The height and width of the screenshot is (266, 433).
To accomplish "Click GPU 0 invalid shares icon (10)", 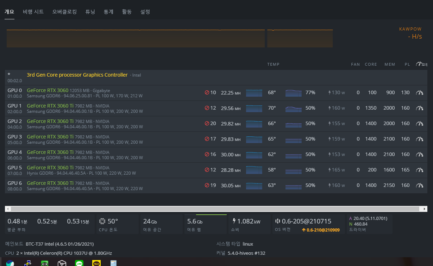I will click(x=207, y=93).
